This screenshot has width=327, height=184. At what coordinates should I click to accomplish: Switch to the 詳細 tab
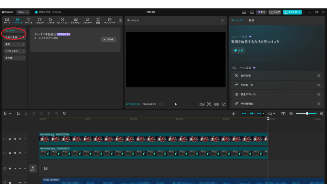pyautogui.click(x=251, y=20)
